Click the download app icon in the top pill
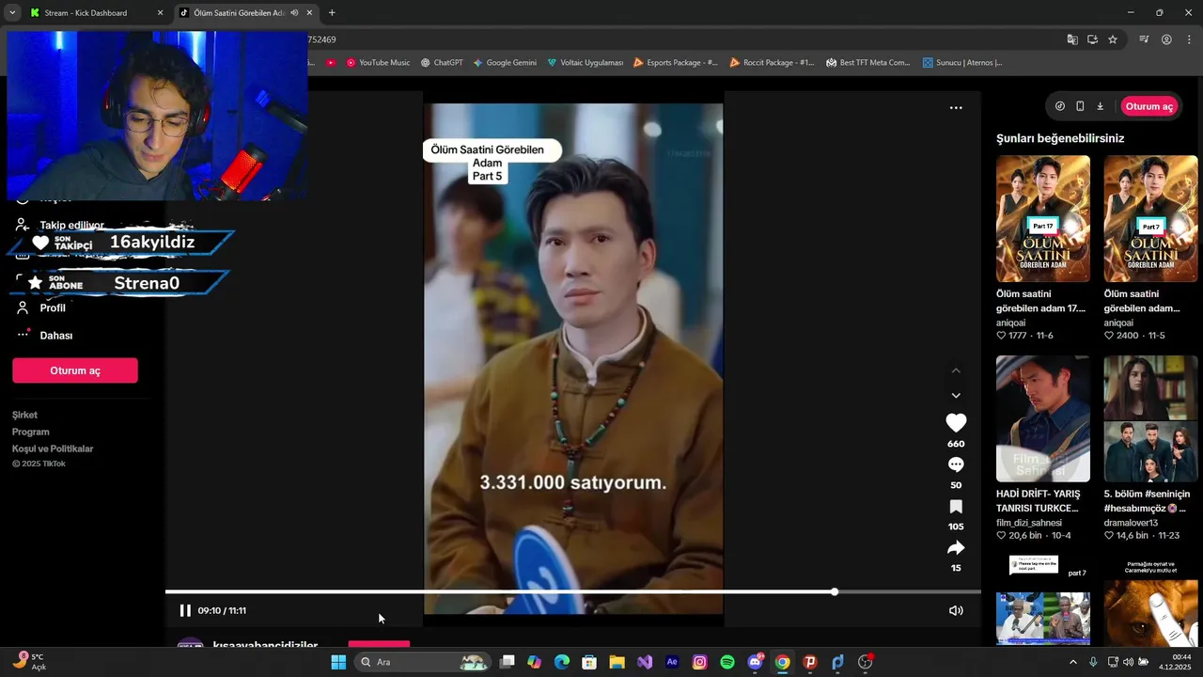This screenshot has width=1203, height=677. pos(1100,106)
